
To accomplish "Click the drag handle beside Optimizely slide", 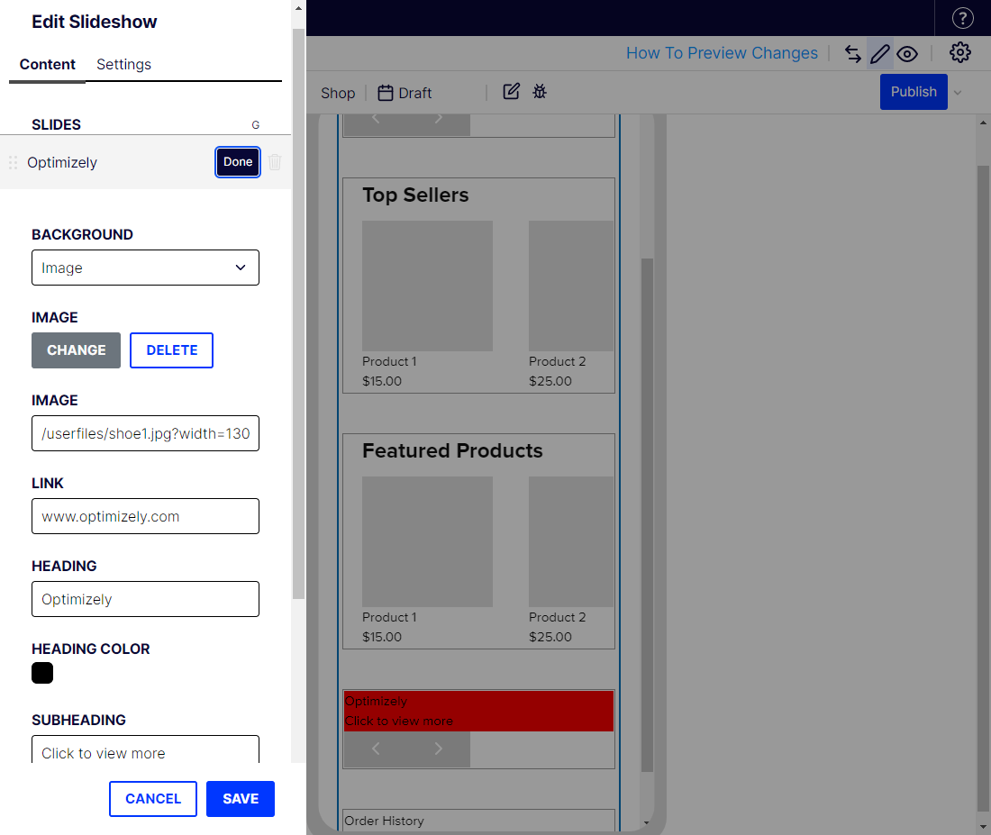I will (14, 162).
